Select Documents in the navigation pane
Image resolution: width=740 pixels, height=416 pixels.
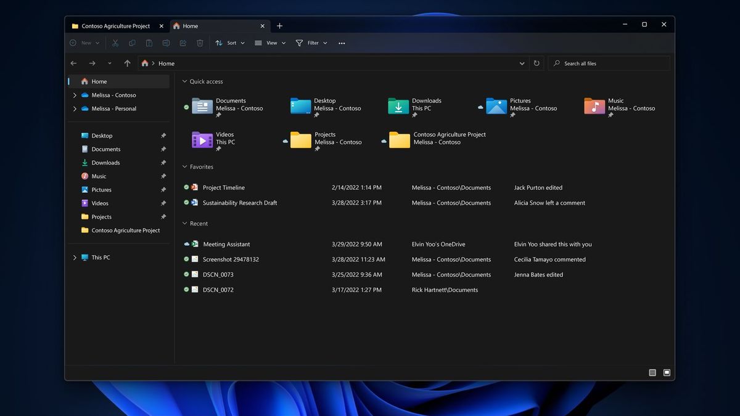pyautogui.click(x=118, y=149)
